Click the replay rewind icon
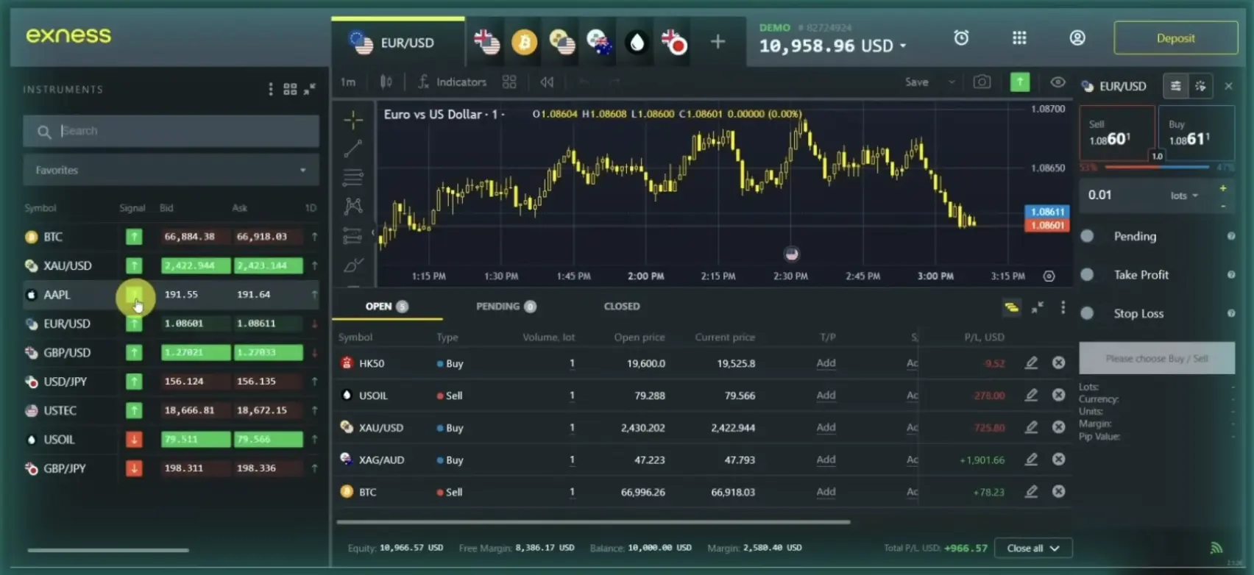Screen dimensions: 1254x575 pyautogui.click(x=547, y=82)
